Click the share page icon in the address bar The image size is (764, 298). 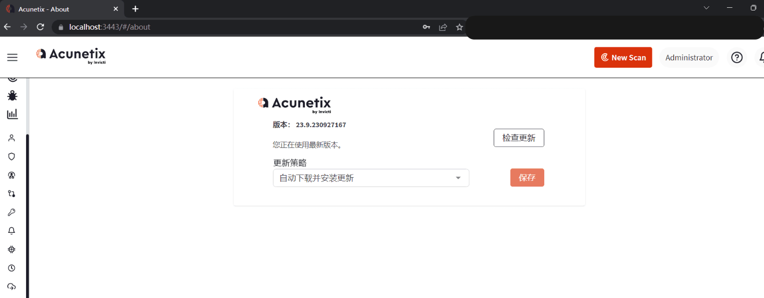[x=443, y=27]
